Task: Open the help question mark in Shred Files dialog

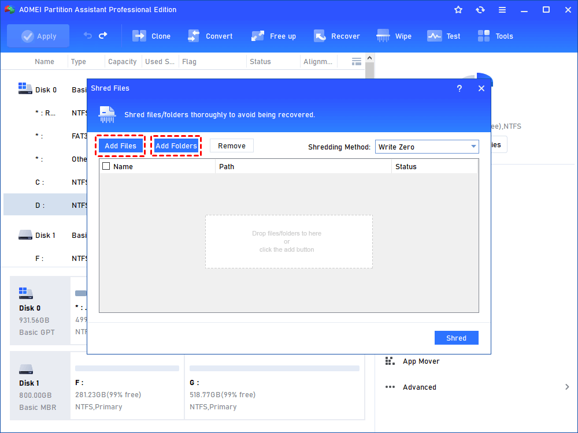Action: click(460, 88)
